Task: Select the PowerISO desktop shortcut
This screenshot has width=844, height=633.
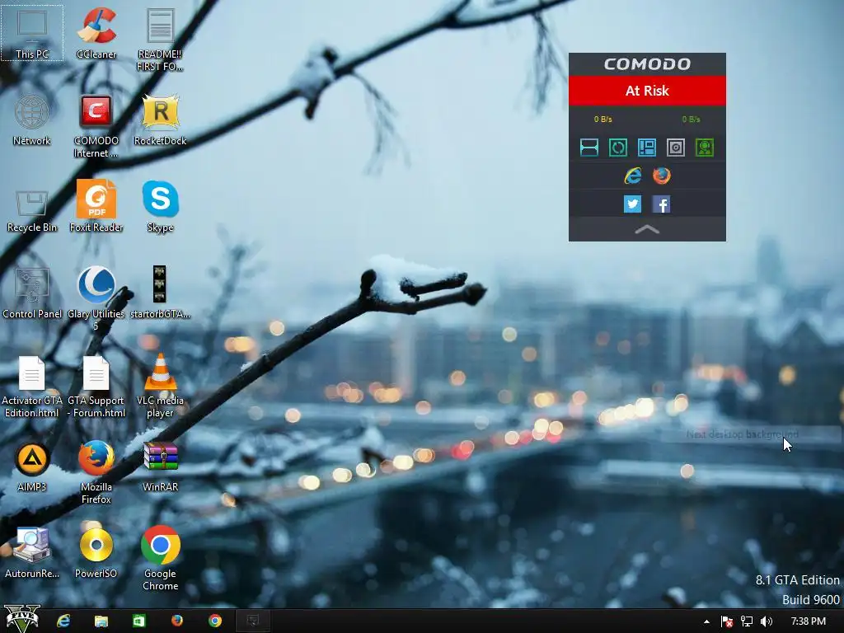Action: point(96,553)
